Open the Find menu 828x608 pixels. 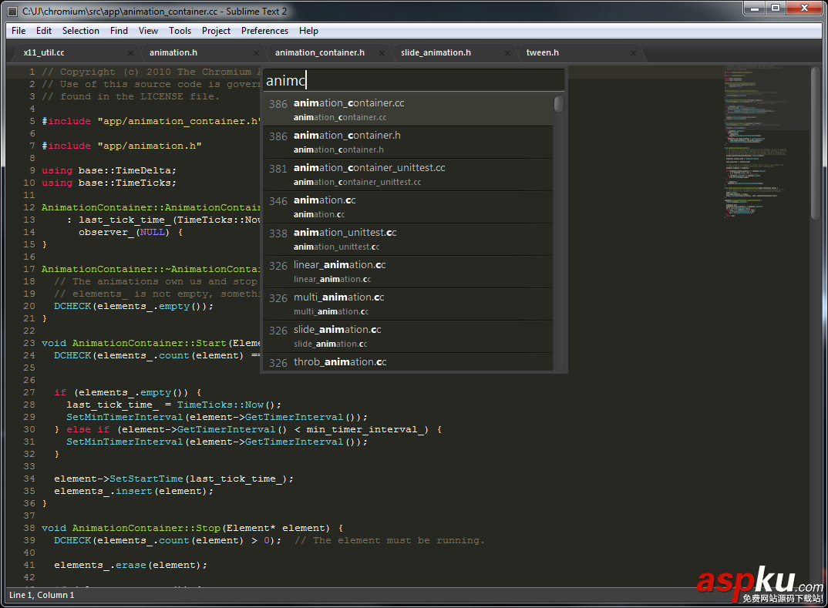[119, 31]
